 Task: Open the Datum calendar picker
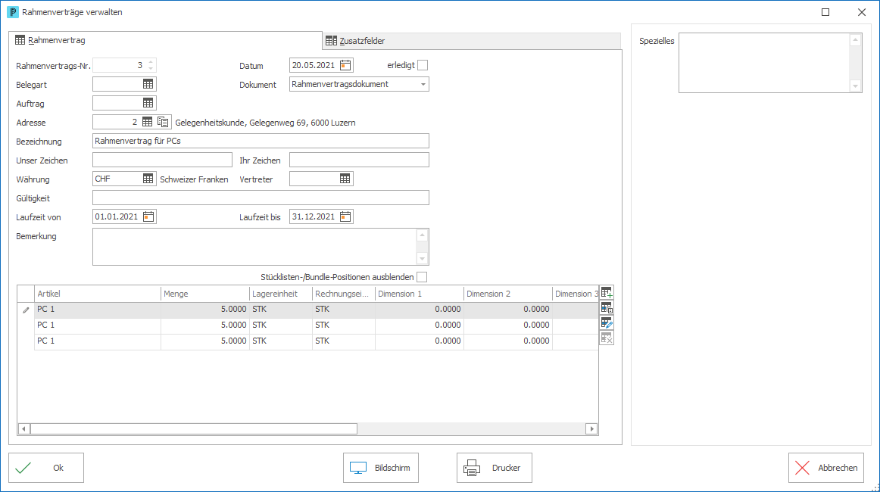(x=345, y=65)
